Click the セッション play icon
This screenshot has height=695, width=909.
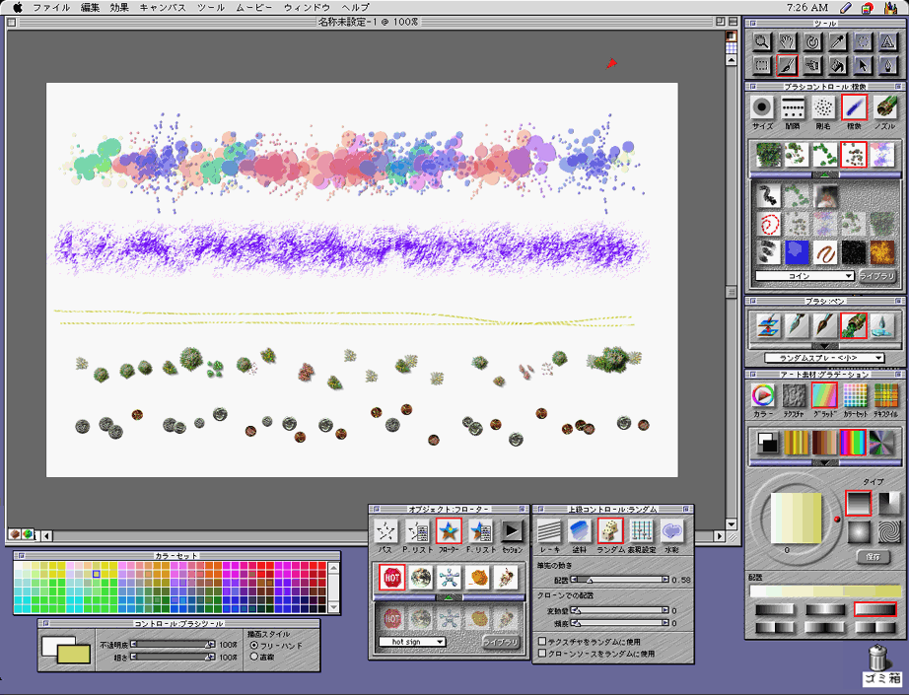[x=512, y=532]
